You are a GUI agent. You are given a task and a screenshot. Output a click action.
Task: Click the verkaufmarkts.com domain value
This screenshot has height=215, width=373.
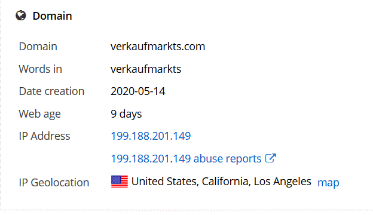coord(157,47)
